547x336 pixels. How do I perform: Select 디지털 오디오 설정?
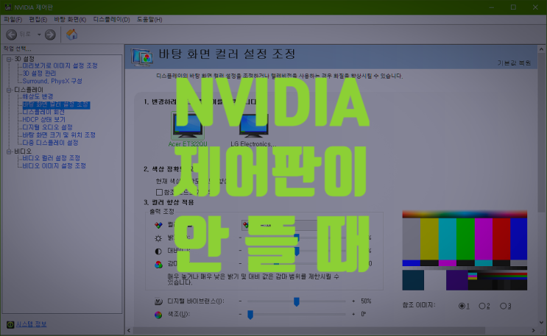pos(47,127)
